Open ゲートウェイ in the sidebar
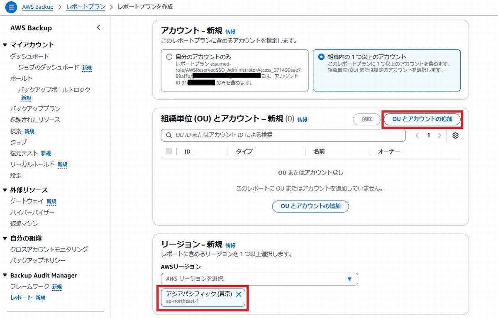The height and width of the screenshot is (318, 498). click(x=27, y=201)
